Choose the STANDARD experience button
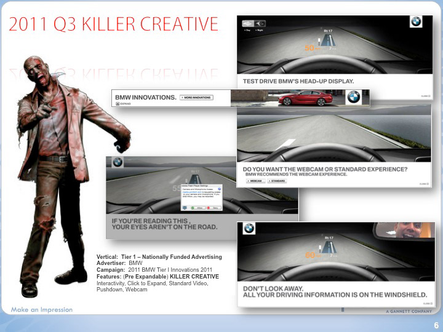The height and width of the screenshot is (332, 443). pos(277,181)
